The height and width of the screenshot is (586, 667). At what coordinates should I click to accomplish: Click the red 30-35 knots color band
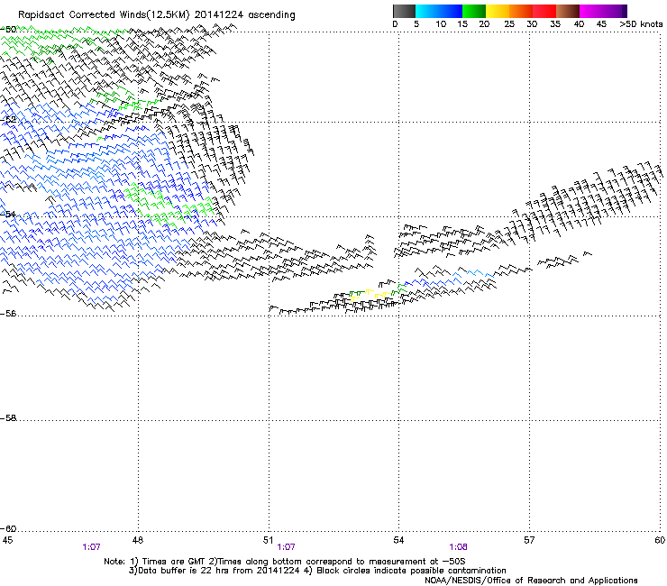544,11
